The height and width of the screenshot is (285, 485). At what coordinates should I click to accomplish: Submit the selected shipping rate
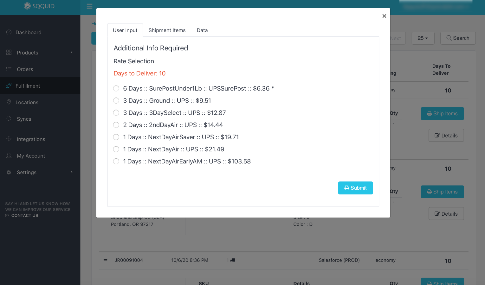tap(355, 188)
